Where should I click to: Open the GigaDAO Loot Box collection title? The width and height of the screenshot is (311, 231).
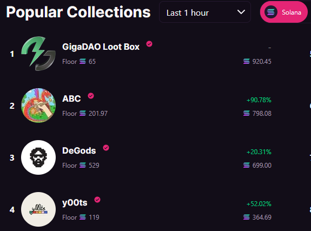coord(101,47)
